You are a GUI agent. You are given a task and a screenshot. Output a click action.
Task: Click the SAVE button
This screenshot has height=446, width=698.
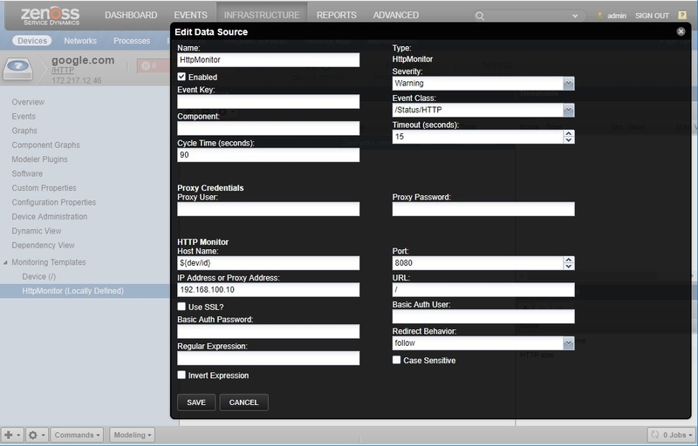tap(196, 402)
